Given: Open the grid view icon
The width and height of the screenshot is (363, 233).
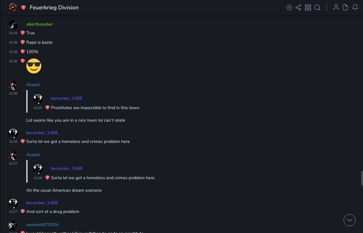Looking at the screenshot, I should click(308, 8).
